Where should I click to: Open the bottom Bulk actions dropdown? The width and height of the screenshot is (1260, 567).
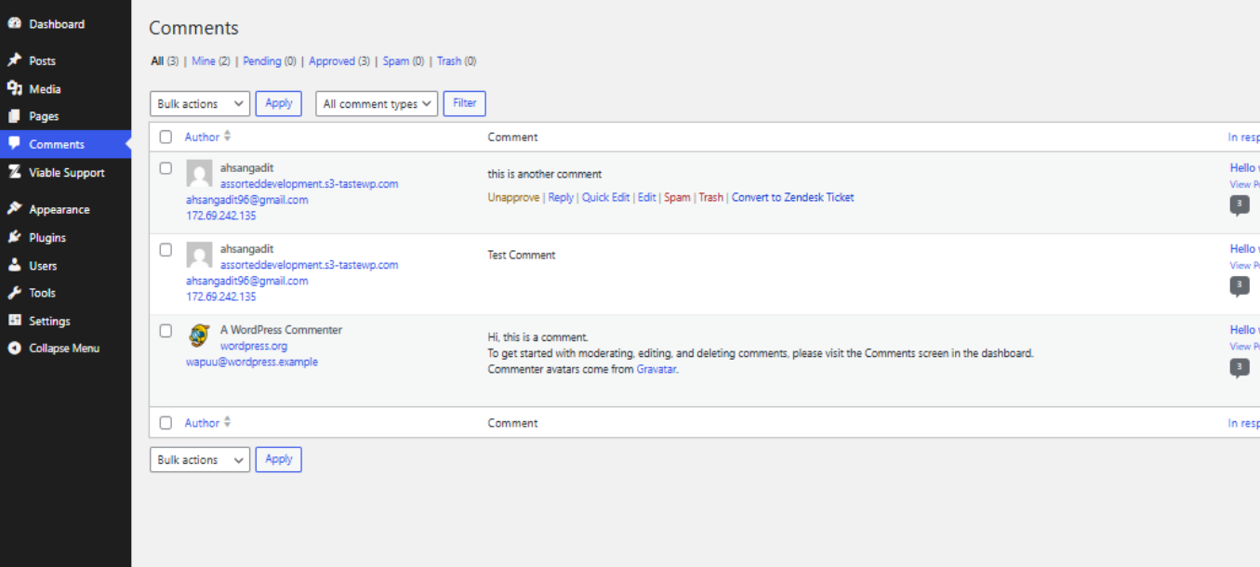tap(199, 460)
